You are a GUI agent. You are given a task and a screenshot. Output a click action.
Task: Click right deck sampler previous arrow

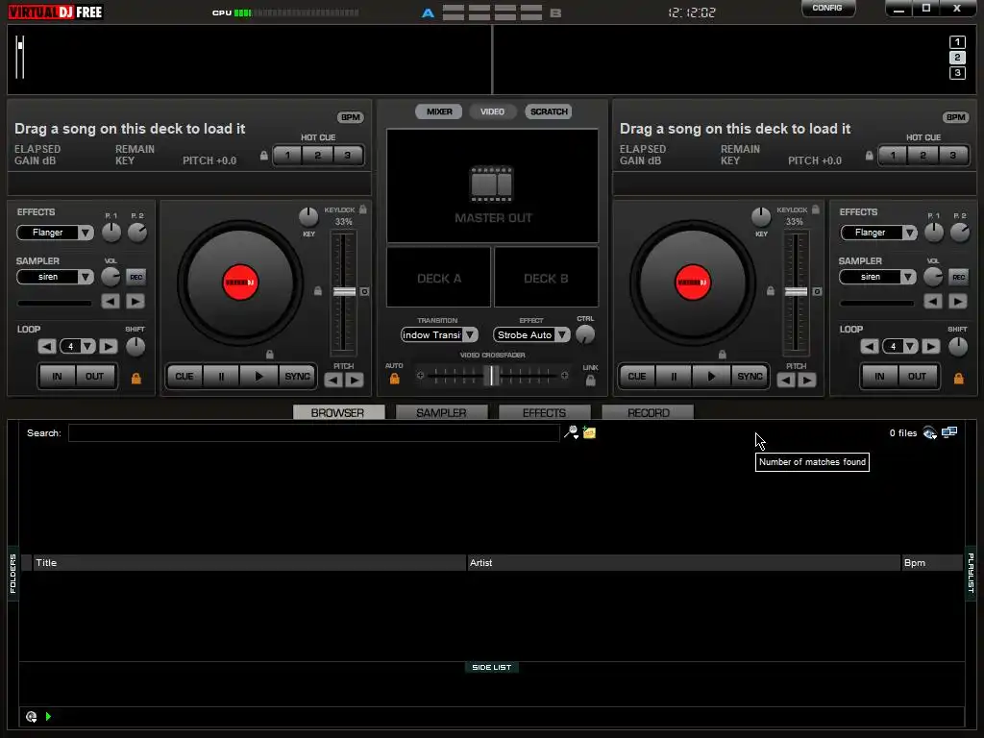click(932, 302)
